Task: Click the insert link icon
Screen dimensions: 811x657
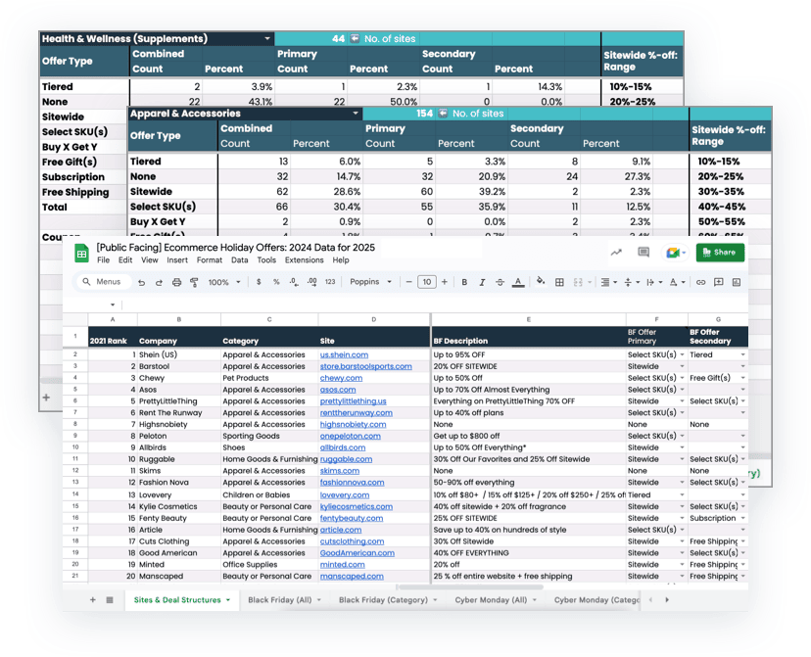Action: 699,282
